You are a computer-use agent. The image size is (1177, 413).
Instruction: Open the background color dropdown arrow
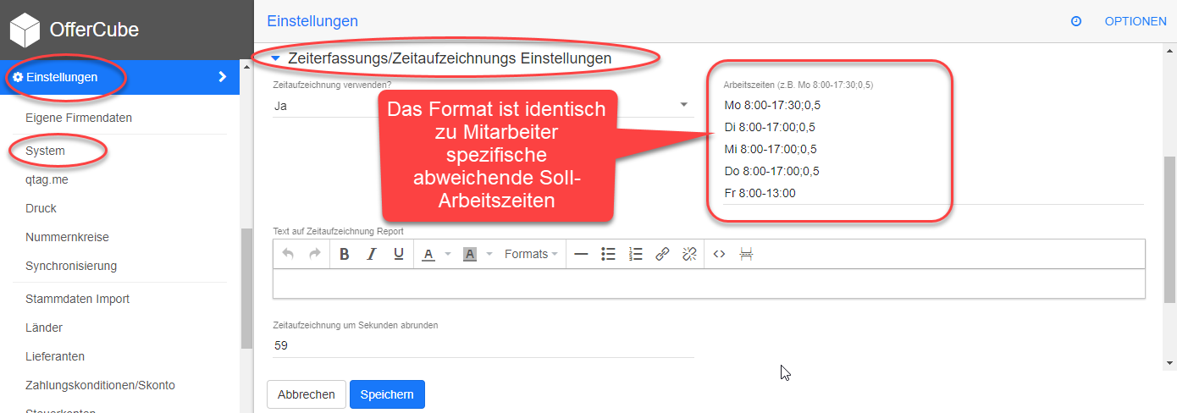point(489,254)
